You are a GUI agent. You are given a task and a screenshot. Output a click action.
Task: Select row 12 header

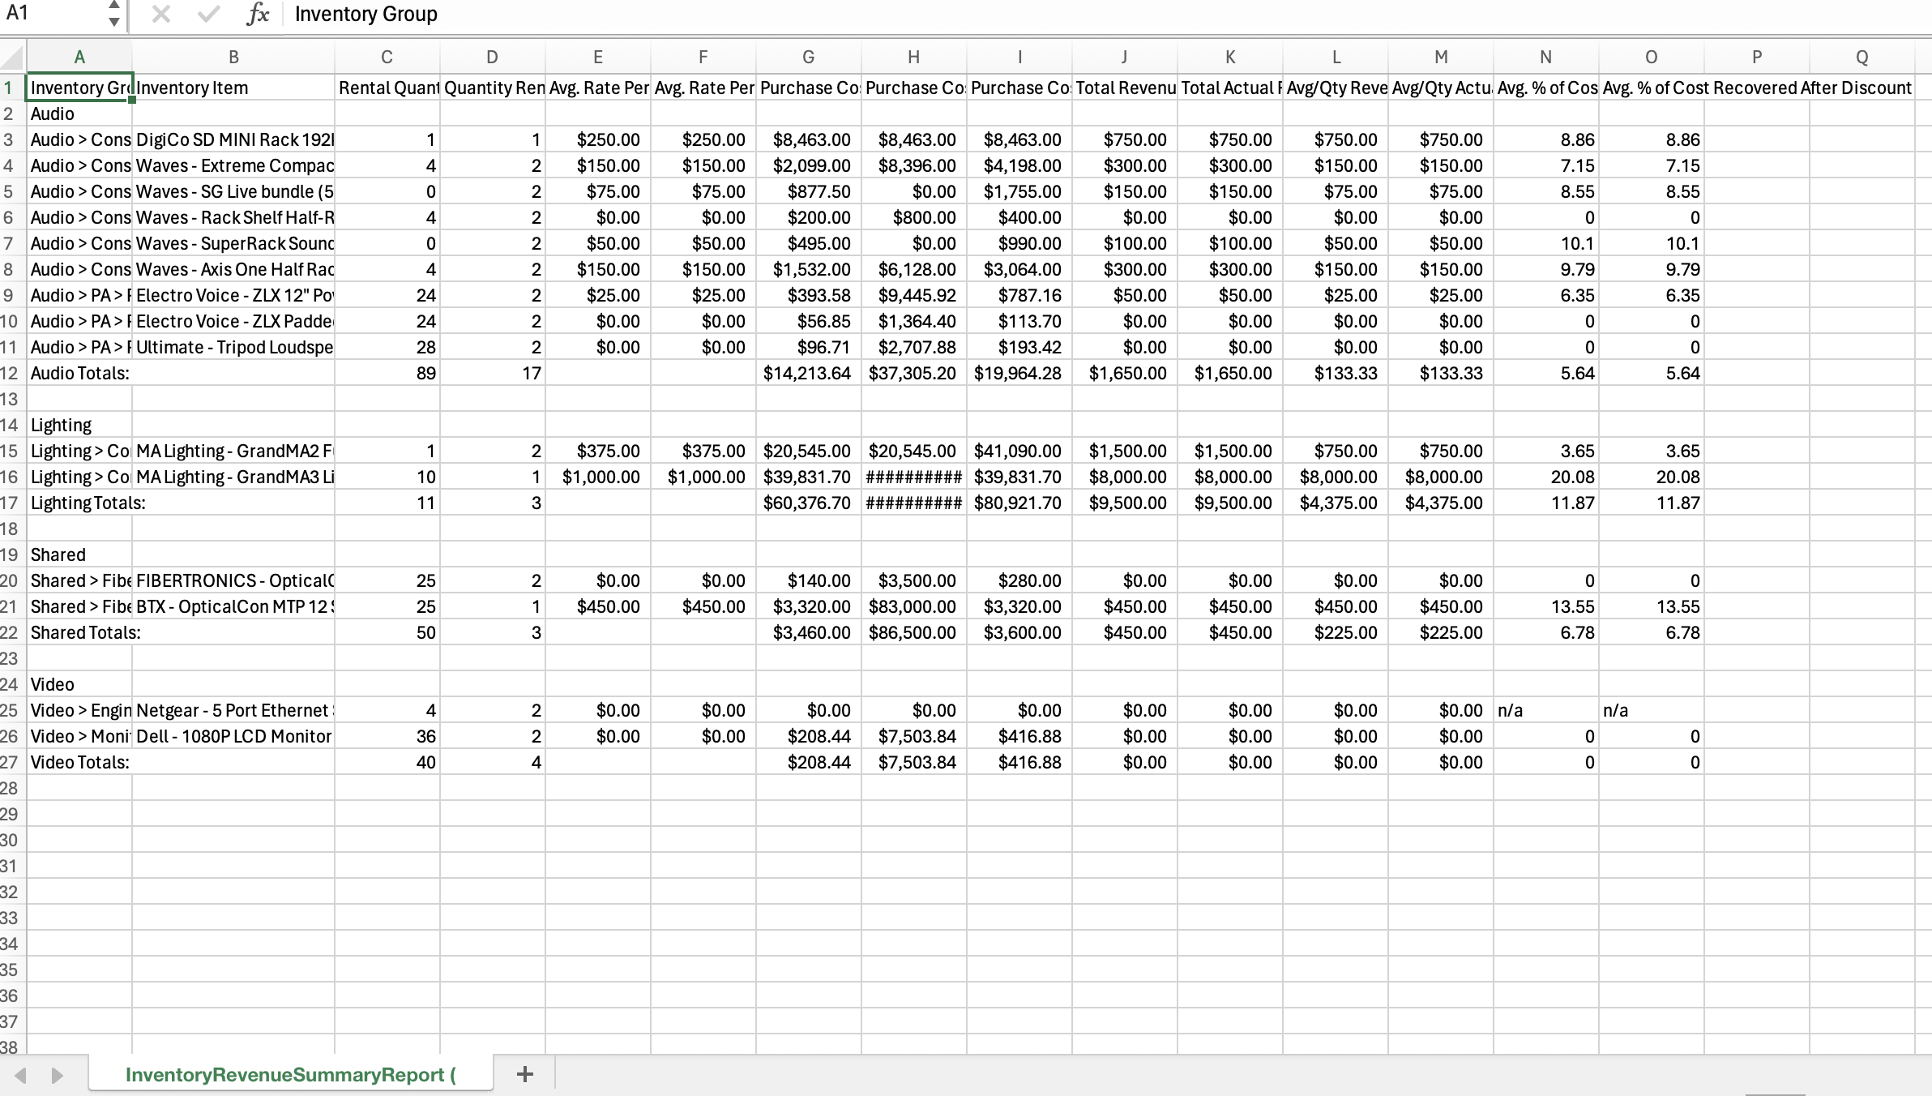tap(10, 373)
